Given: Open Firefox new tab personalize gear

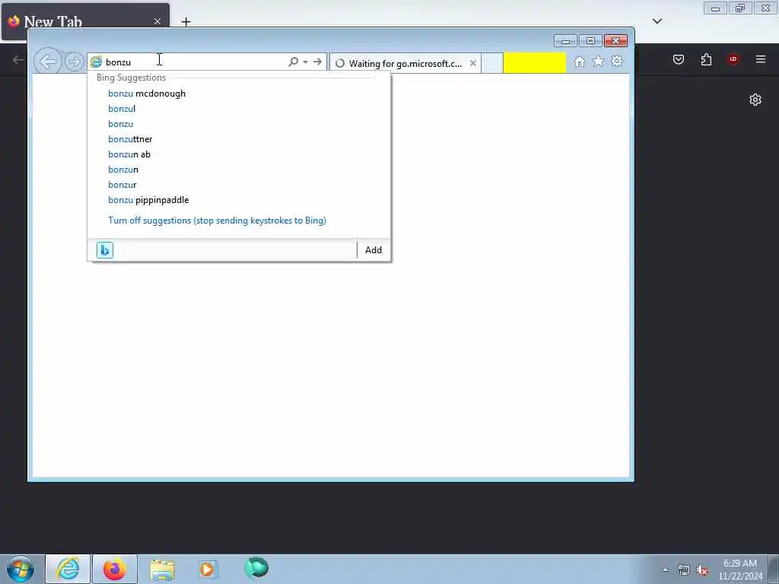Looking at the screenshot, I should (x=755, y=100).
